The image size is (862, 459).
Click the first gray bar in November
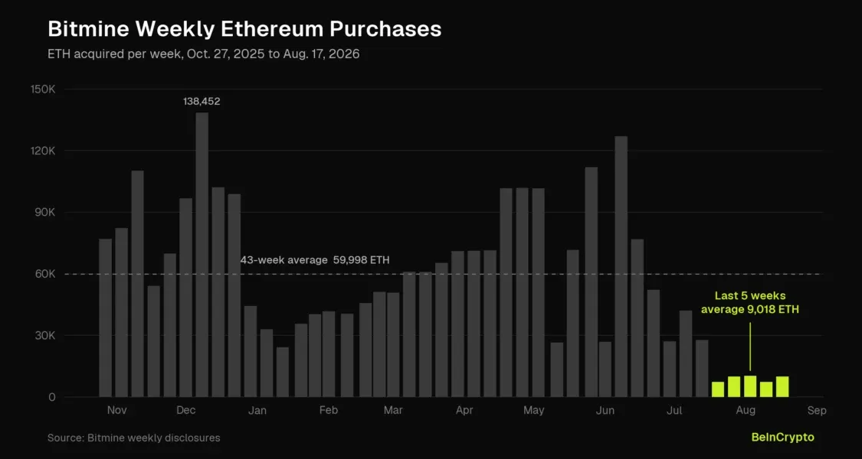coord(105,318)
